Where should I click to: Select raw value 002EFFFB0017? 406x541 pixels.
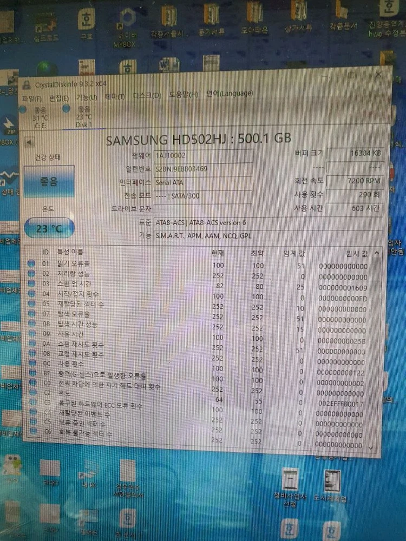pyautogui.click(x=340, y=404)
